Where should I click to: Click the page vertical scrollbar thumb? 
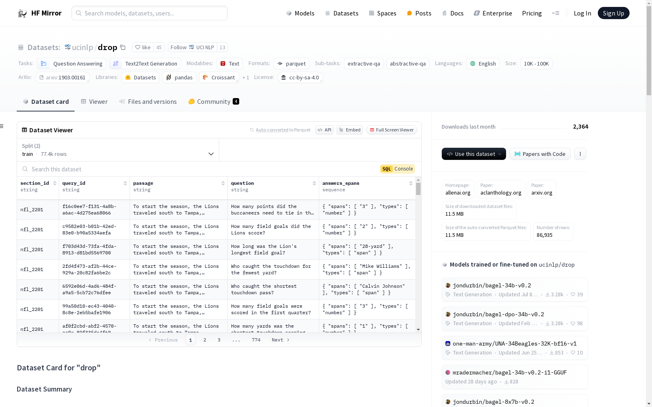pos(649,50)
